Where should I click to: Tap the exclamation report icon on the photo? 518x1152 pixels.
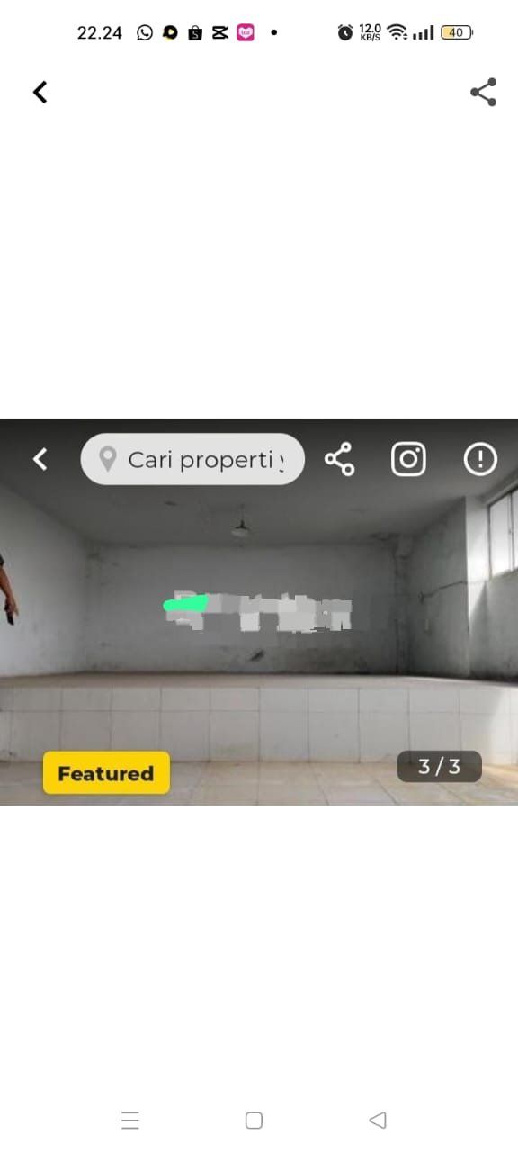click(480, 459)
